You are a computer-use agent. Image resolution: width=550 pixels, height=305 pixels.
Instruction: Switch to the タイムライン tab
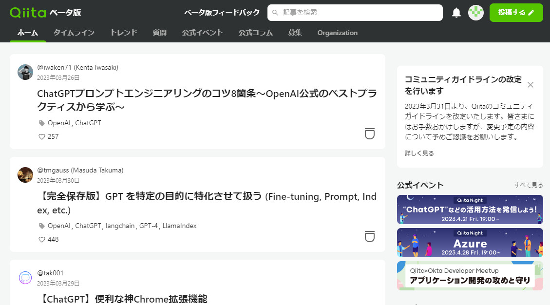click(x=74, y=33)
